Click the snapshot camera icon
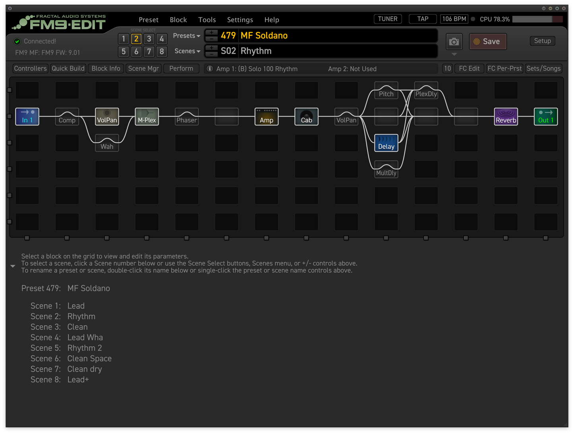 point(454,41)
